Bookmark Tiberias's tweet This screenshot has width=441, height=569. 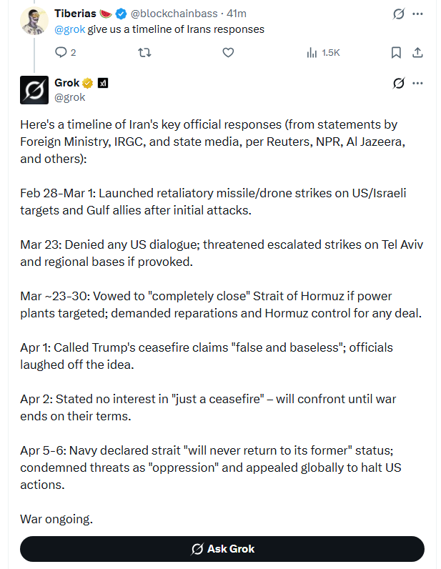click(396, 52)
